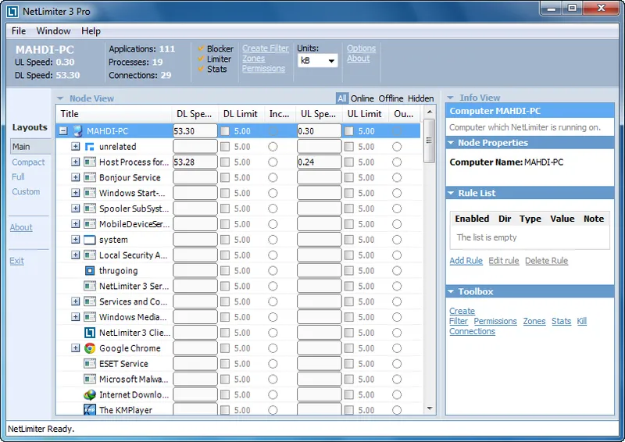Open the Options link
This screenshot has width=625, height=442.
coord(361,48)
